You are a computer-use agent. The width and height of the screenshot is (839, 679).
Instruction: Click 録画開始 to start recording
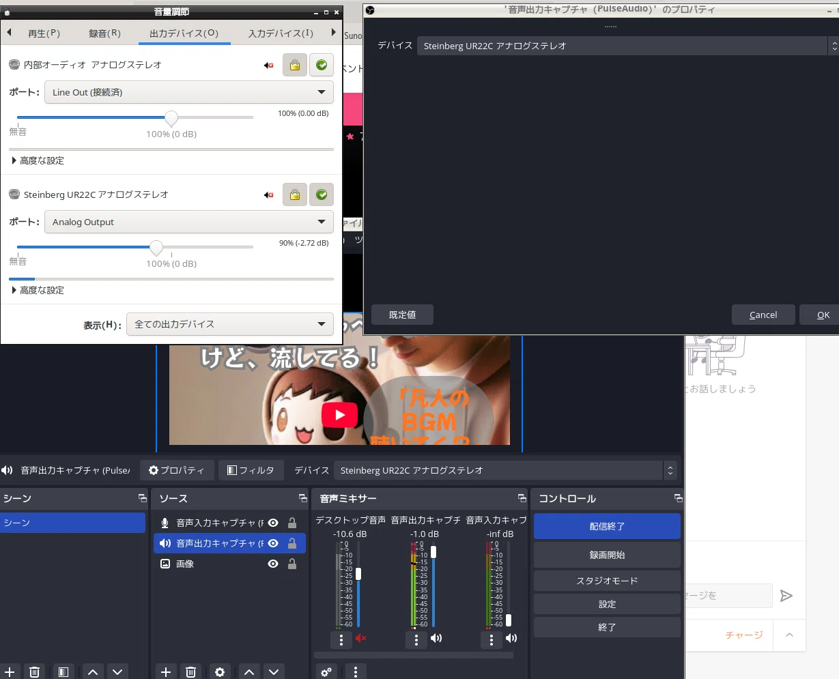[x=607, y=555]
